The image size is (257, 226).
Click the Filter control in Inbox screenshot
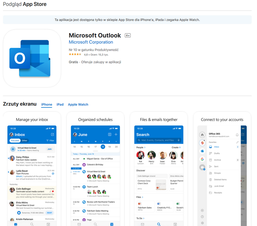click(x=50, y=141)
